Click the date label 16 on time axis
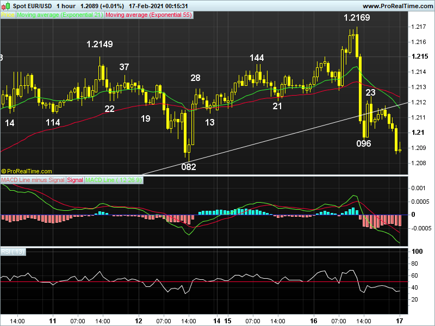This screenshot has height=326, width=435. point(314,321)
